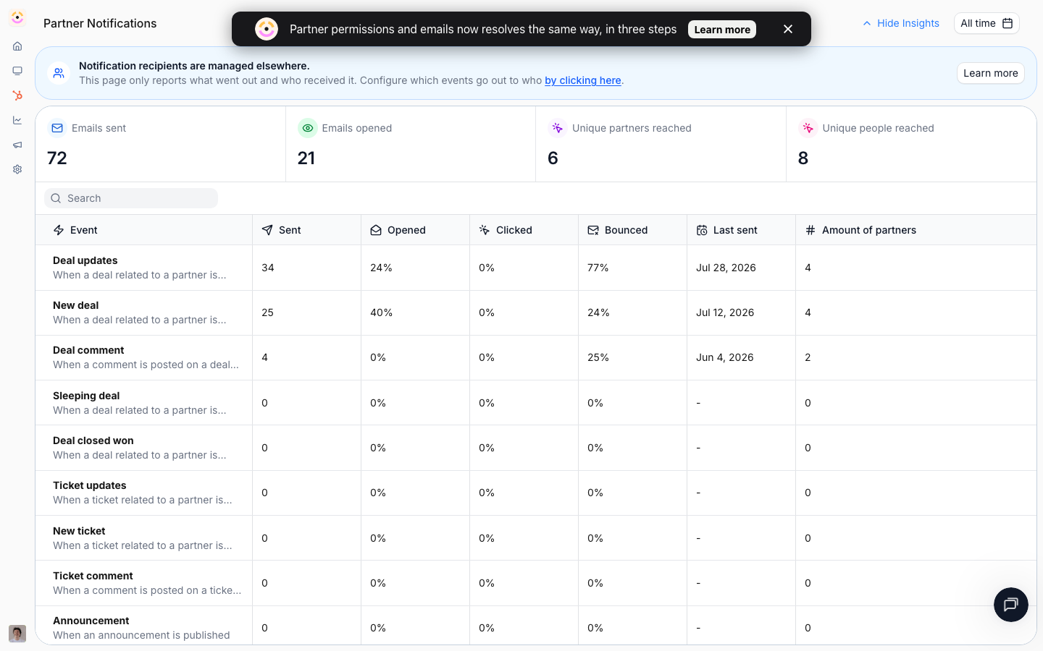The height and width of the screenshot is (651, 1043).
Task: Dismiss the partner permissions announcement toast
Action: tap(788, 29)
